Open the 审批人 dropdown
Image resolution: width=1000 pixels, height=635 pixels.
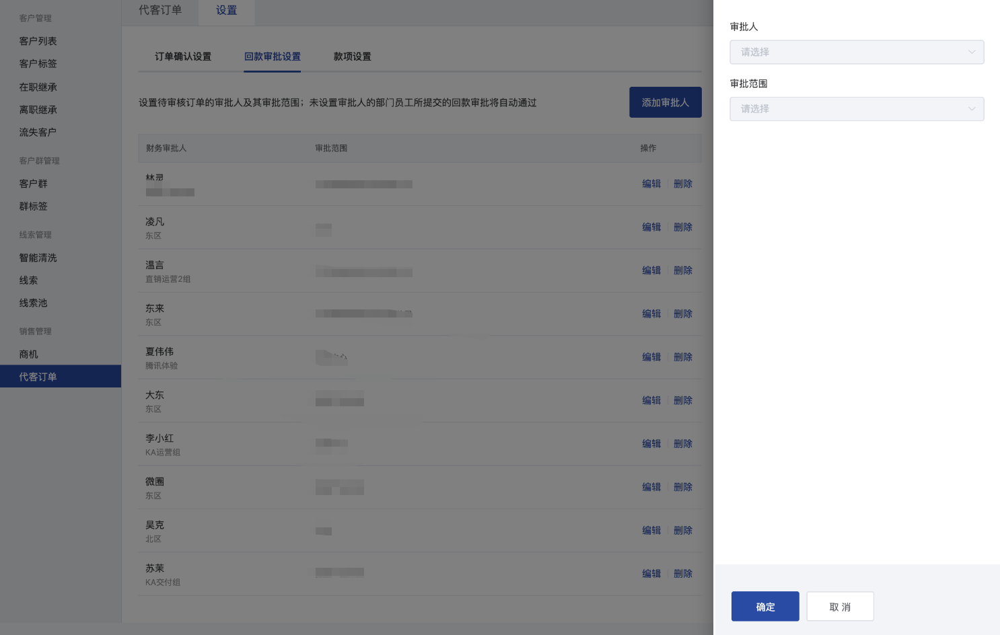click(857, 52)
